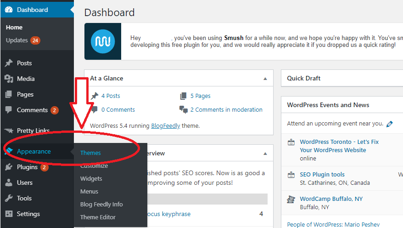Click the pushpin icon beside 4 Posts
Viewport: 403px width, 228px height.
[x=95, y=96]
